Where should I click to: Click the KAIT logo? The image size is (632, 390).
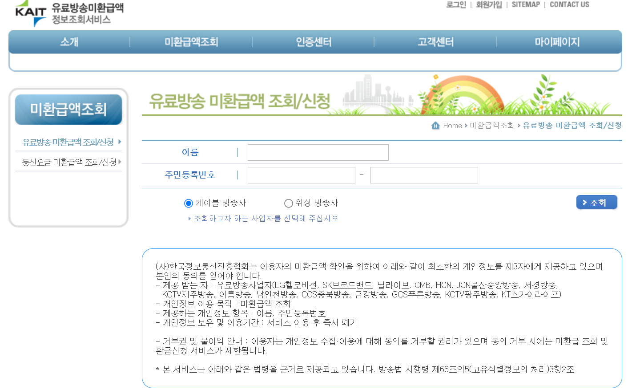tap(69, 13)
